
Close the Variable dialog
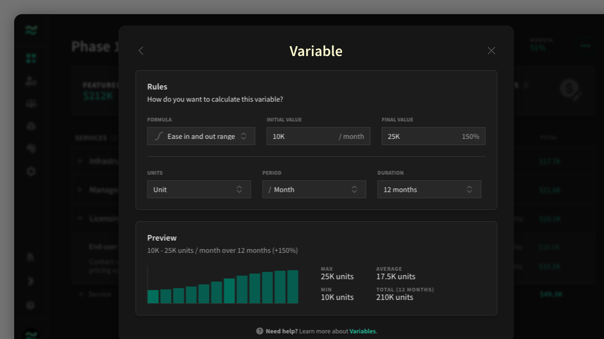pos(491,51)
